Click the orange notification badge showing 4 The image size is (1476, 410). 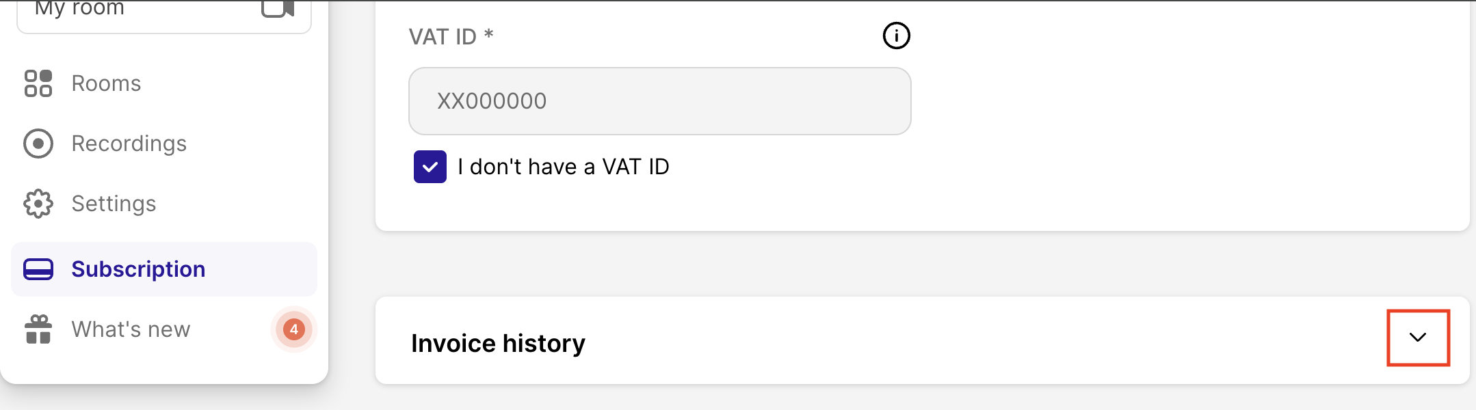point(294,329)
